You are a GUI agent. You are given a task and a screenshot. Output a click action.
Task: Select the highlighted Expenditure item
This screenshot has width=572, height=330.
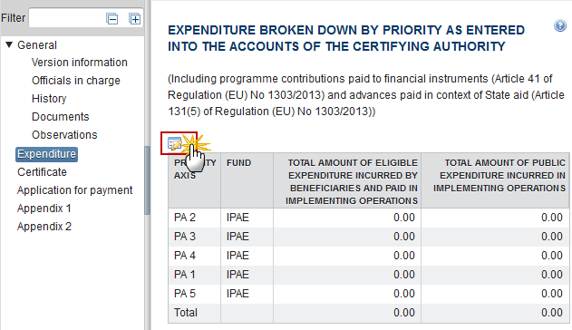[x=47, y=154]
